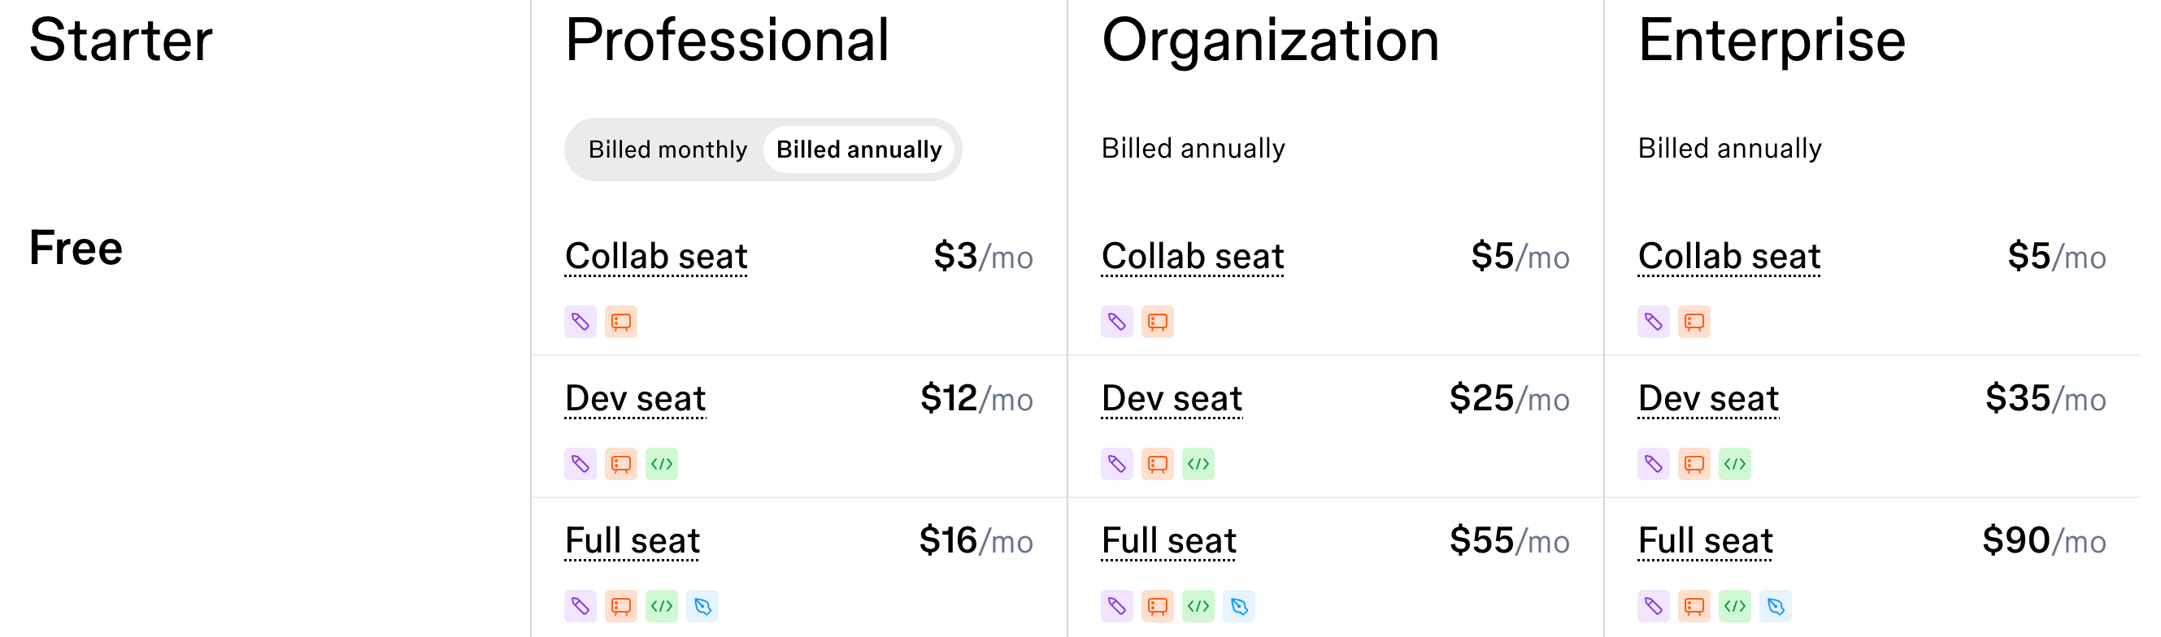
Task: Click the green code icon under Professional Dev seat
Action: coord(663,463)
